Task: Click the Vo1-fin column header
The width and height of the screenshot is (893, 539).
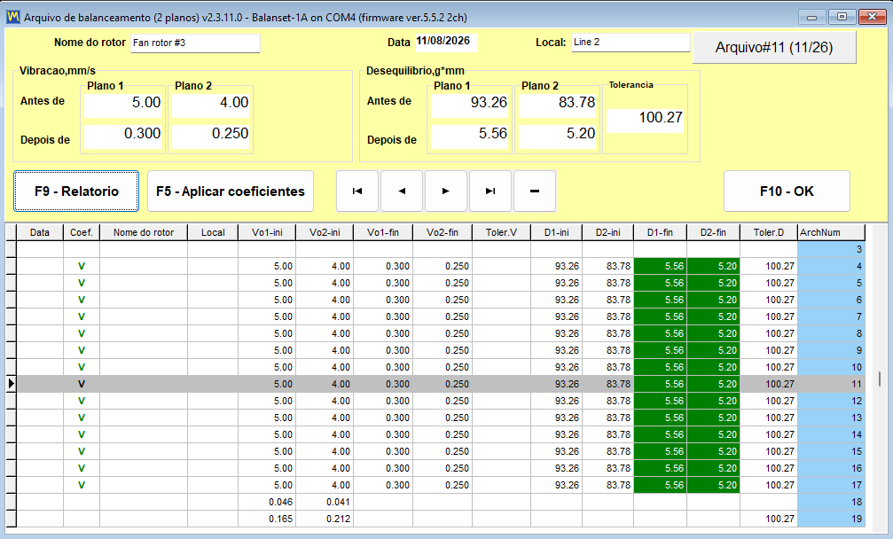Action: click(x=383, y=232)
